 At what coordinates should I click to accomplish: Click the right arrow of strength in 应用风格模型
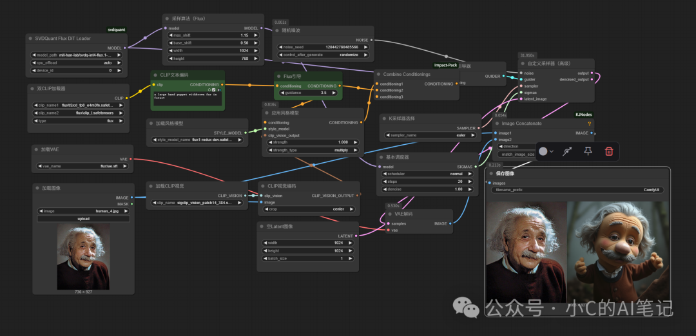354,142
